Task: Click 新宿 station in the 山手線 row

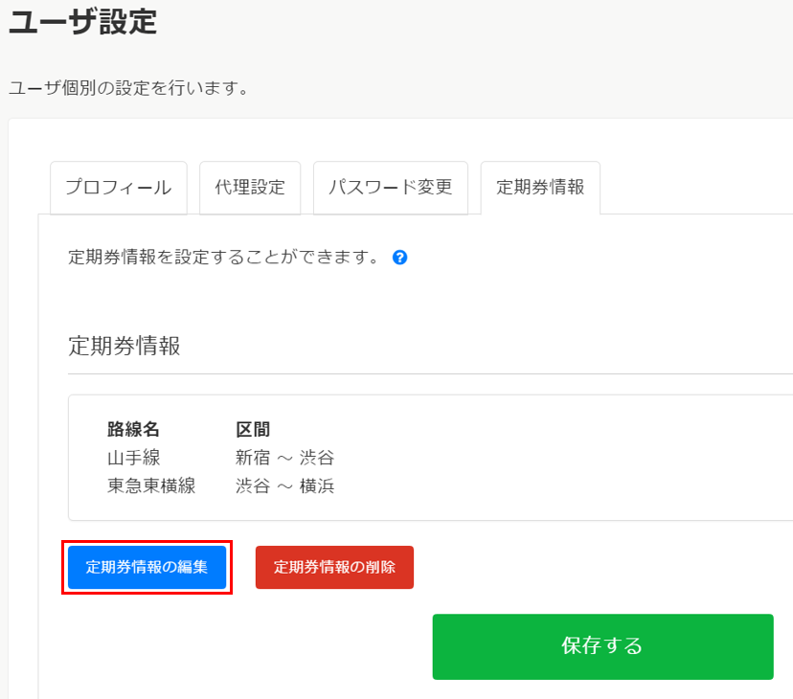Action: coord(253,458)
